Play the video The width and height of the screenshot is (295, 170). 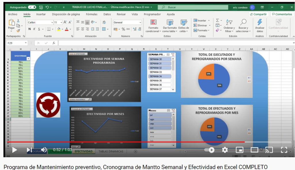[14, 150]
